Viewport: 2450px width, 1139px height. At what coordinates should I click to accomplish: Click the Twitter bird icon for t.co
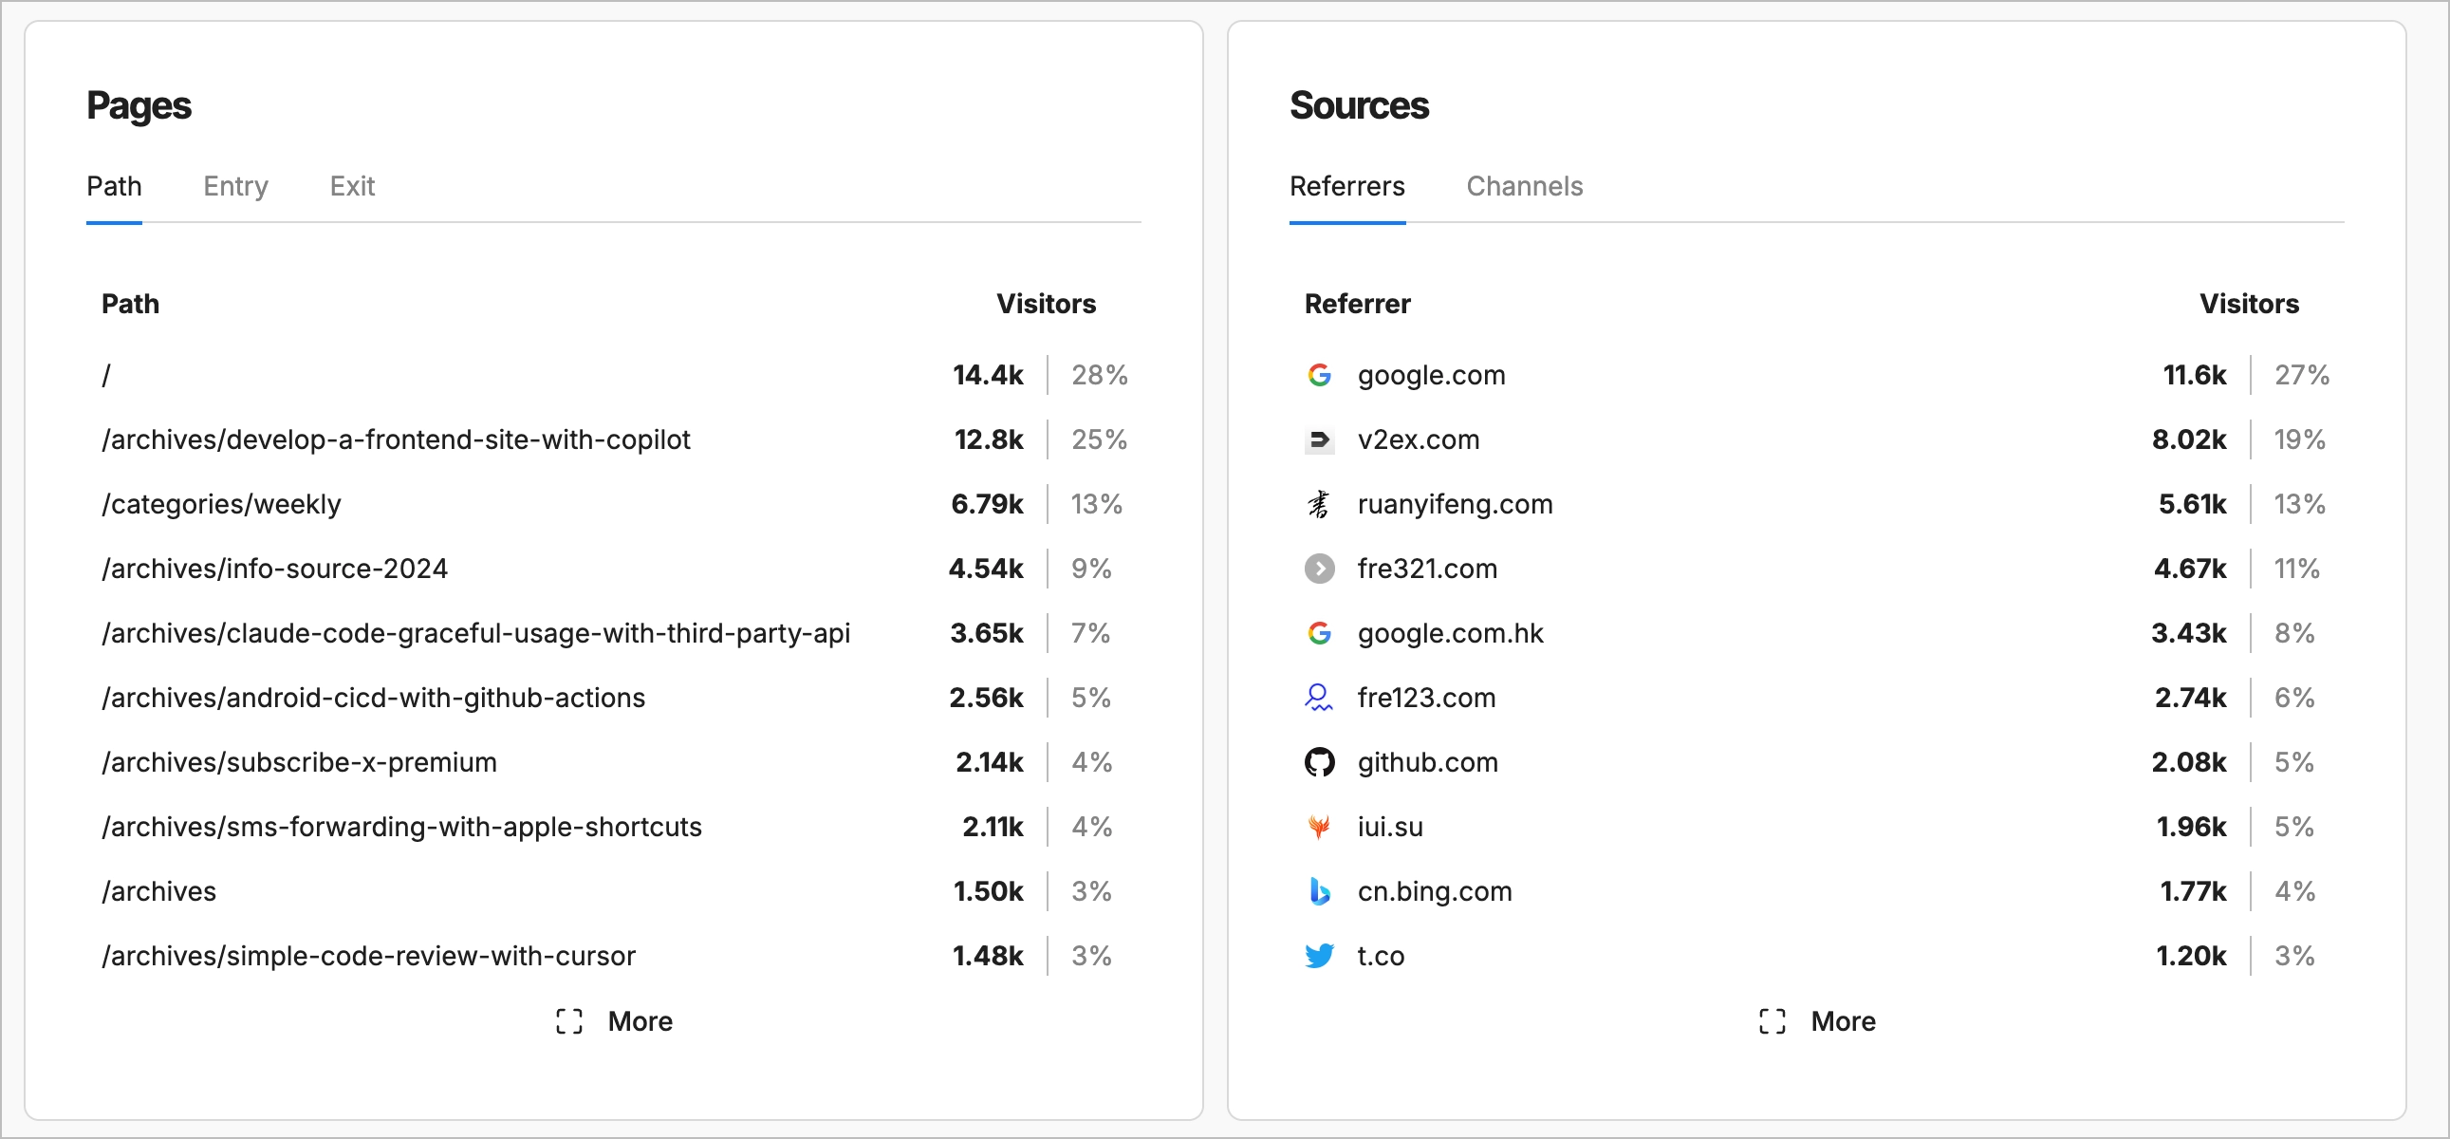(1319, 956)
